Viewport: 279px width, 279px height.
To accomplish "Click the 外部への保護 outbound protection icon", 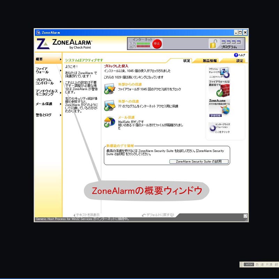I will (x=110, y=106).
